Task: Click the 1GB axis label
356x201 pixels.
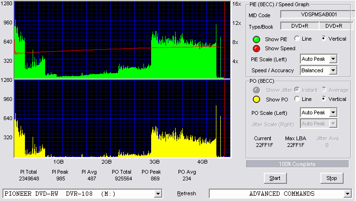Action: 59,162
